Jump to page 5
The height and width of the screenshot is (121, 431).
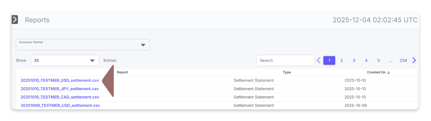pyautogui.click(x=379, y=61)
